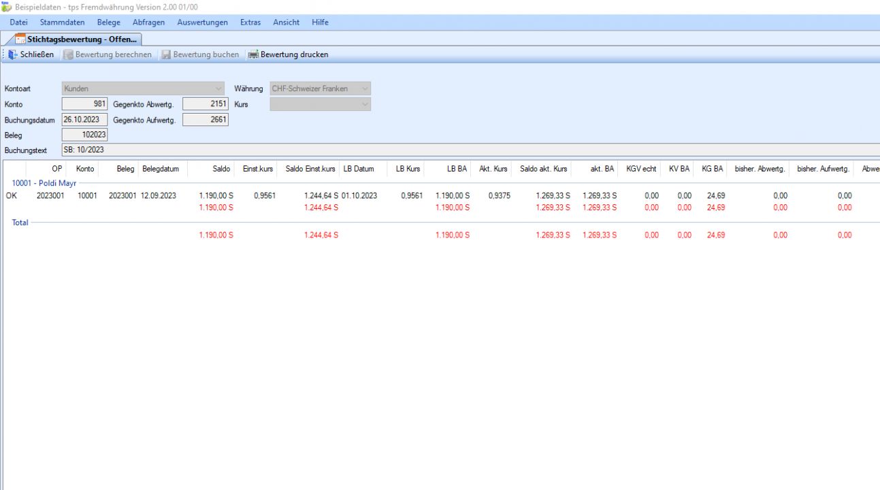
Task: Select the 10001 - Poldi Mayr group row
Action: click(44, 183)
